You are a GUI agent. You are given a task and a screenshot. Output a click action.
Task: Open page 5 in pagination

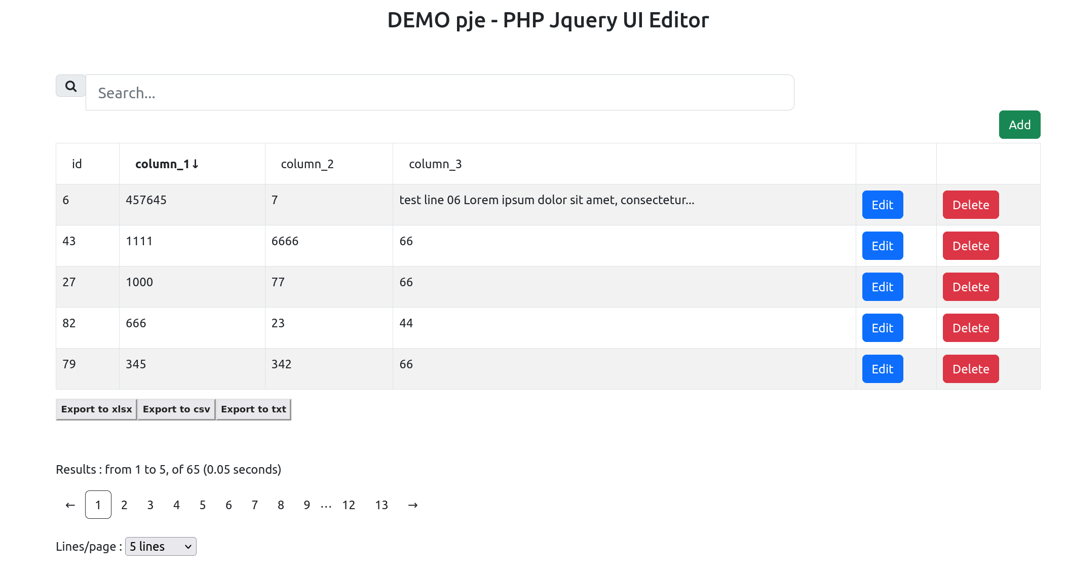pos(203,505)
